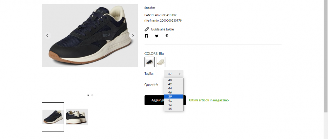Click the ruler icon beside size guide
328x139 pixels.
pos(147,29)
